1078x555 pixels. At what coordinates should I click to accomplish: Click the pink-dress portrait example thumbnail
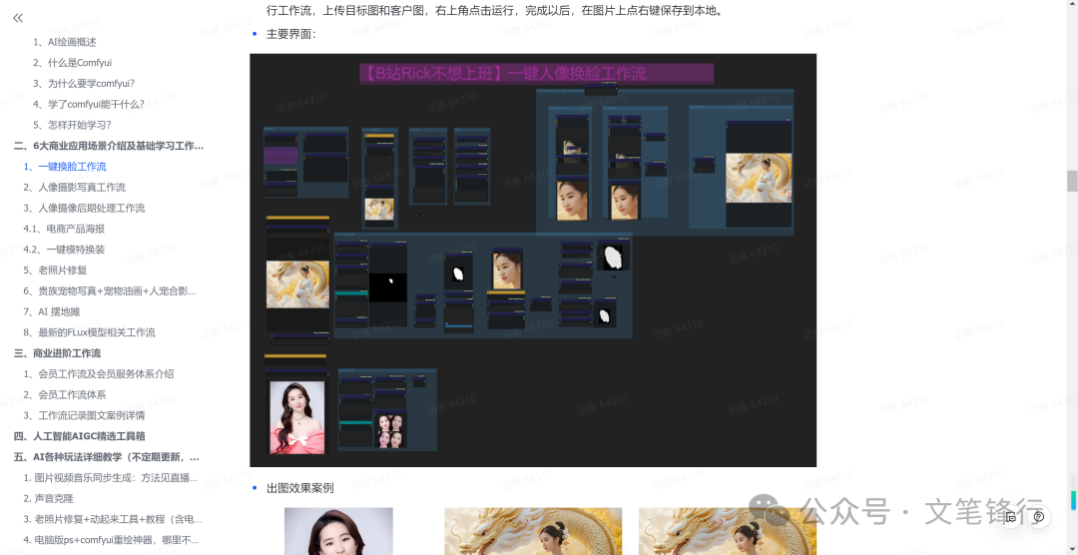pyautogui.click(x=338, y=531)
